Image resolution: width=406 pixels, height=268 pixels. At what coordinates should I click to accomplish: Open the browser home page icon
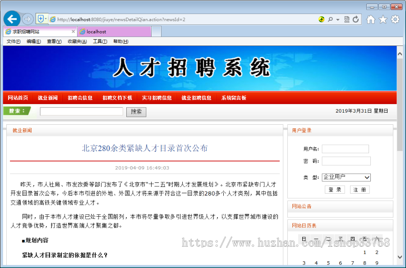[371, 19]
